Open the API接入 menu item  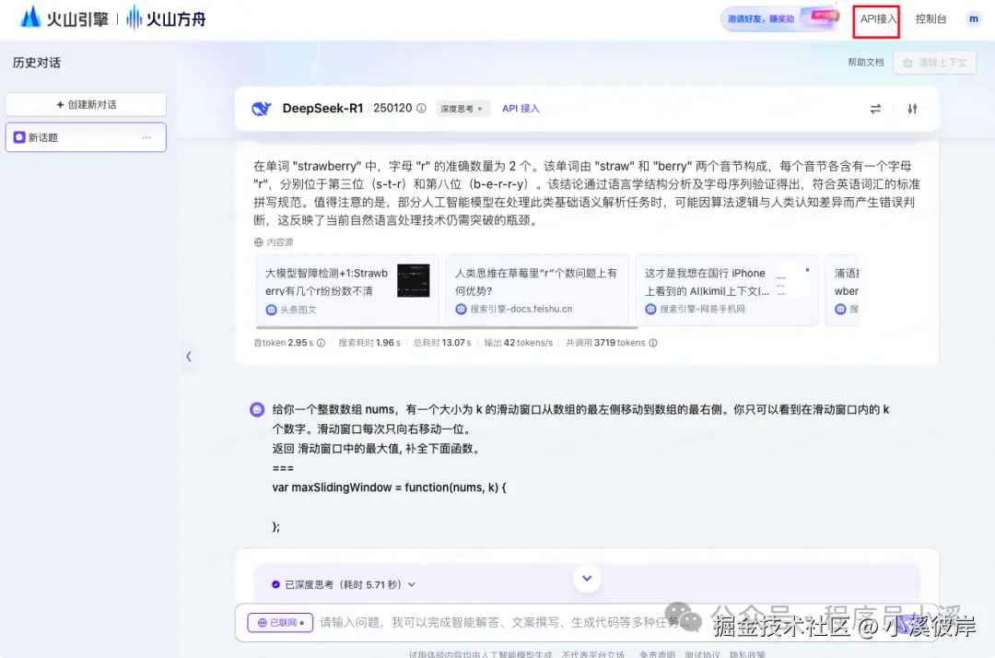pos(875,20)
